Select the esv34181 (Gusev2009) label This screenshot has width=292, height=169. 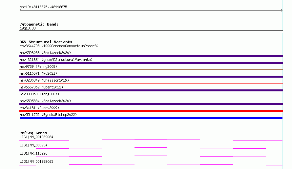[39, 108]
